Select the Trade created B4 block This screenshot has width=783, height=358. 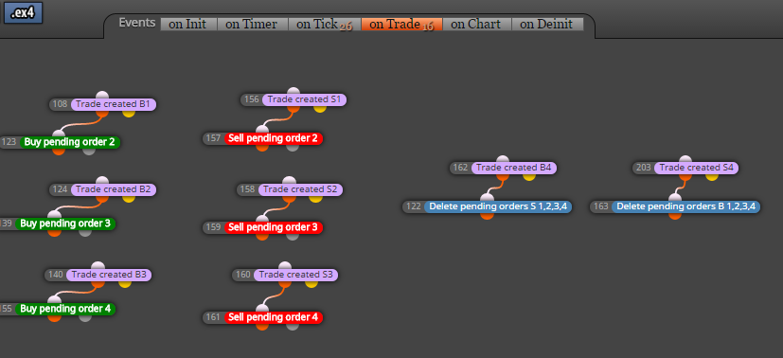[514, 168]
